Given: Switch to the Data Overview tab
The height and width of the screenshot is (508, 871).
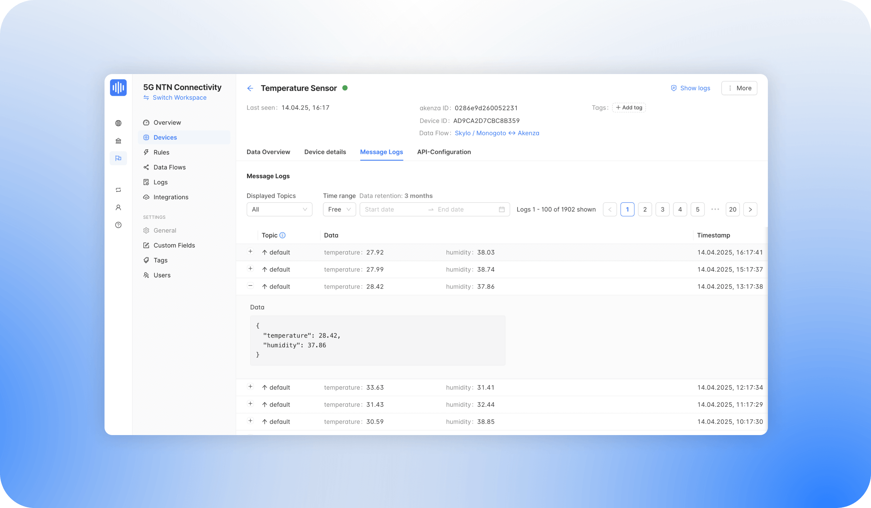Looking at the screenshot, I should coord(268,152).
